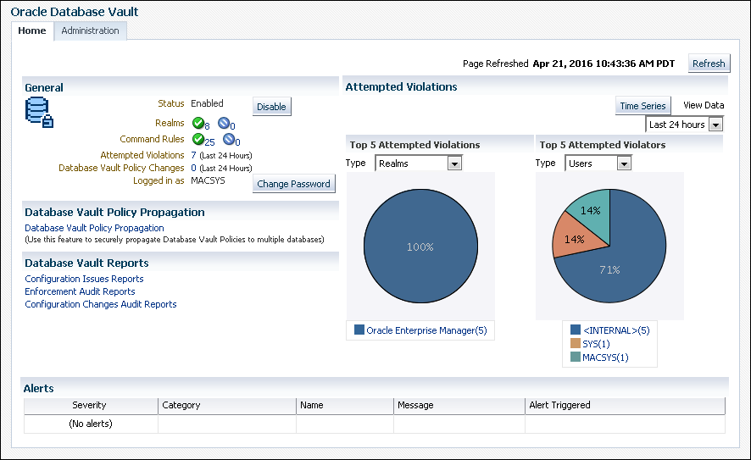Switch to the Administration tab
Screen dimensions: 751x460
point(90,30)
